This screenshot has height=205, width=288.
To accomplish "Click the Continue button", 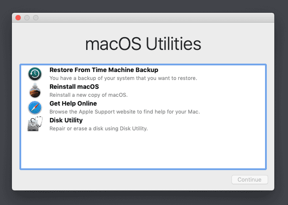I will (x=250, y=179).
